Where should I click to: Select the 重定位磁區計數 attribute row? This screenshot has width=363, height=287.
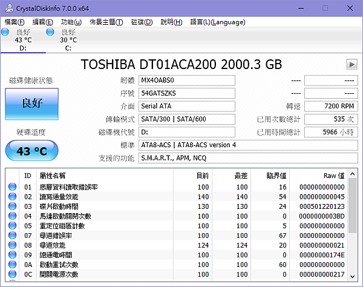[x=177, y=226]
